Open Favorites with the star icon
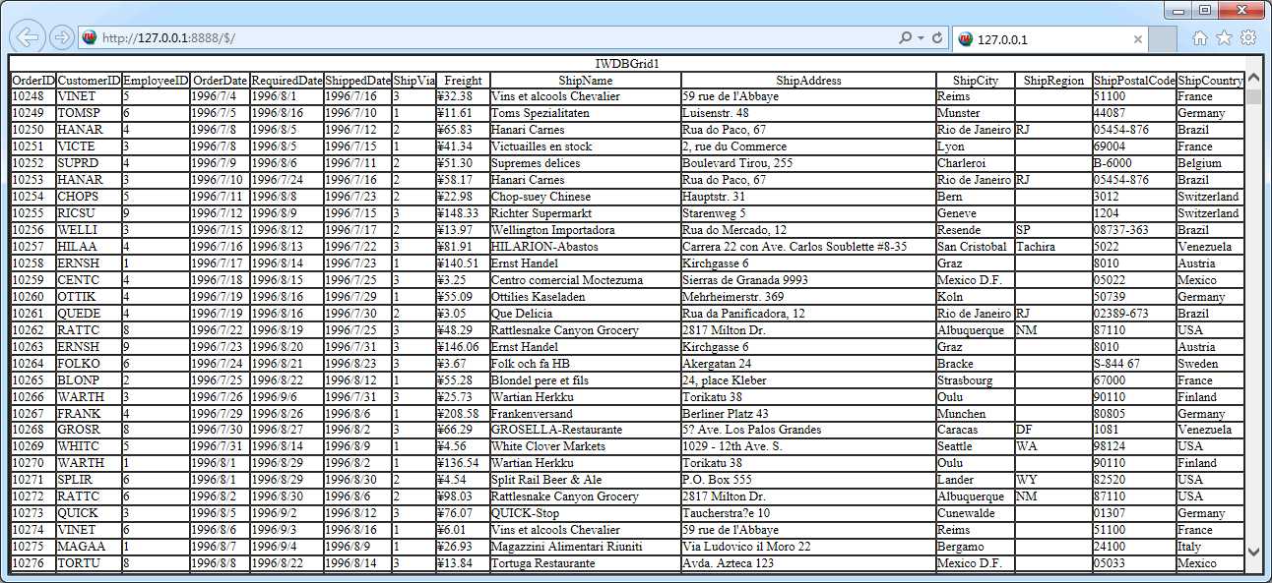The image size is (1272, 583). tap(1224, 38)
